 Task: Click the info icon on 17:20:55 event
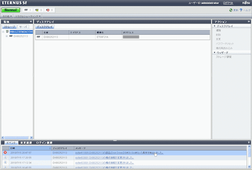[x=5, y=157]
